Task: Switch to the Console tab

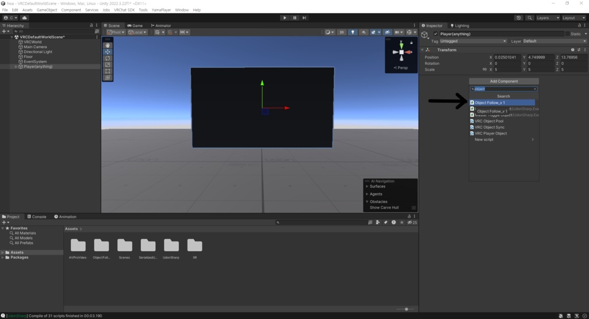Action: point(37,217)
